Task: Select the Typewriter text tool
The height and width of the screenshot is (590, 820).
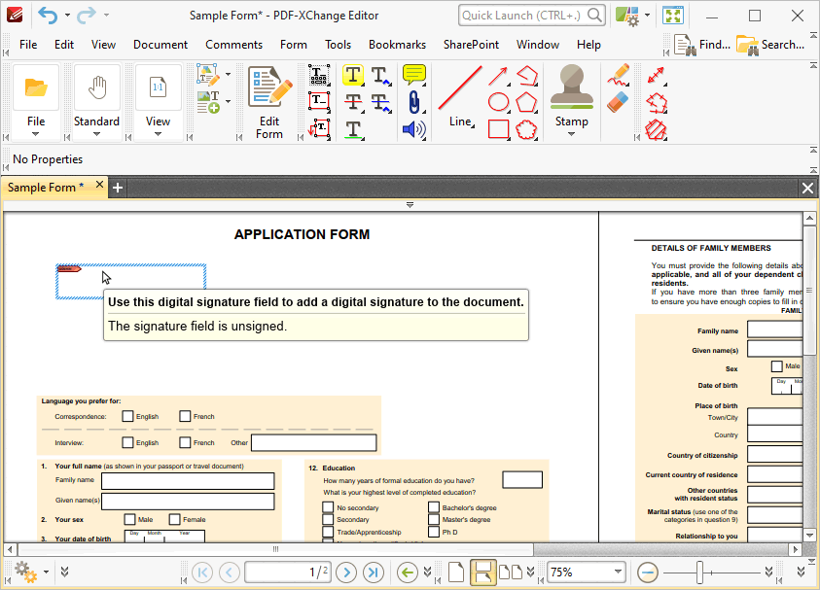Action: coord(318,75)
